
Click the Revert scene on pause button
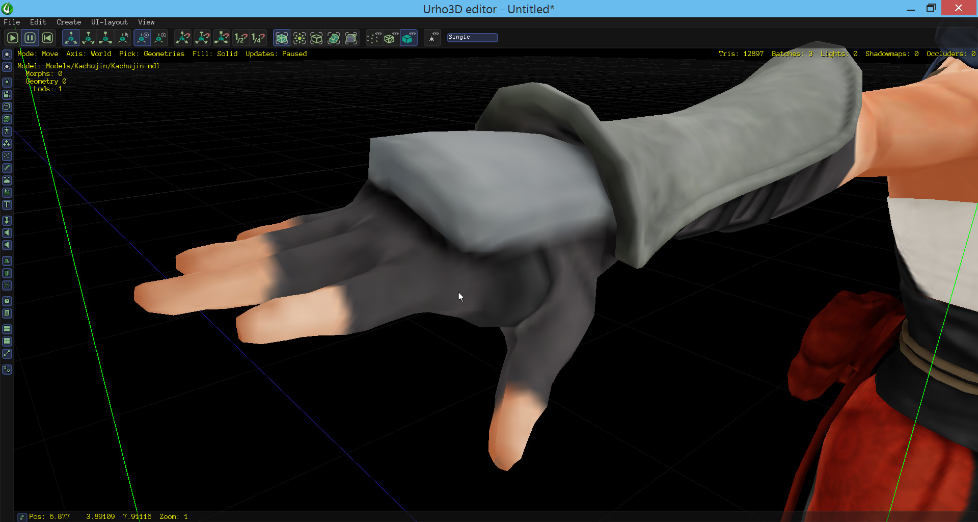(x=47, y=38)
